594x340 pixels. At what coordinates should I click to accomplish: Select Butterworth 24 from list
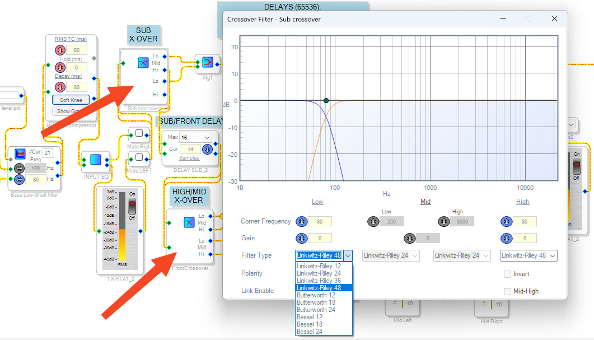[x=324, y=310]
